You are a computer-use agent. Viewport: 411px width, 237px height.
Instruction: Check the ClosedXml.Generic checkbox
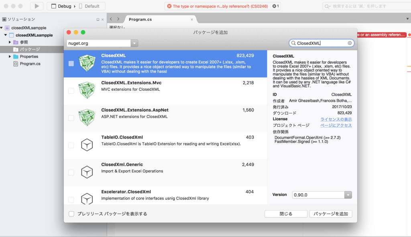[x=71, y=172]
